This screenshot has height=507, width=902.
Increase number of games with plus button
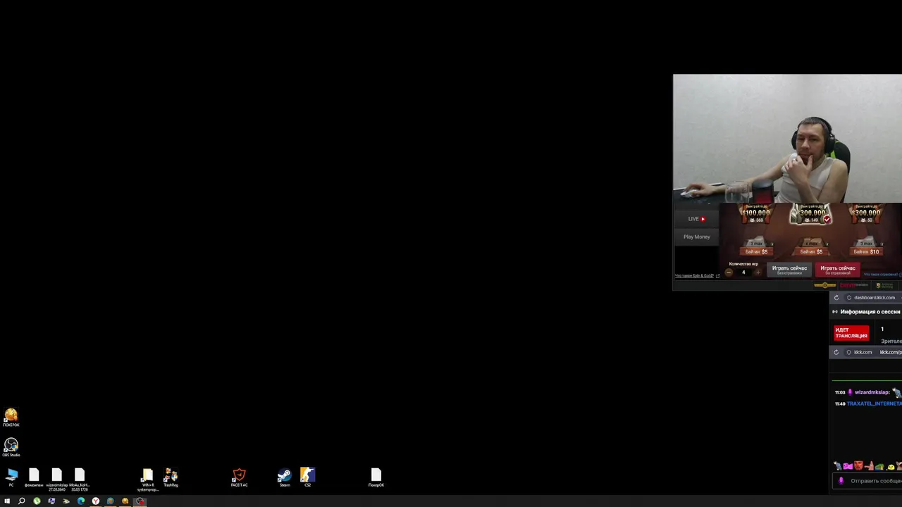[758, 273]
